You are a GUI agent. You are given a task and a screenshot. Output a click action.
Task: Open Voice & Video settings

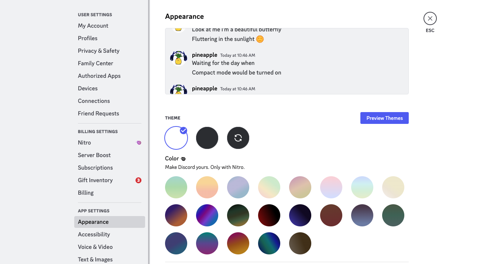click(x=110, y=247)
